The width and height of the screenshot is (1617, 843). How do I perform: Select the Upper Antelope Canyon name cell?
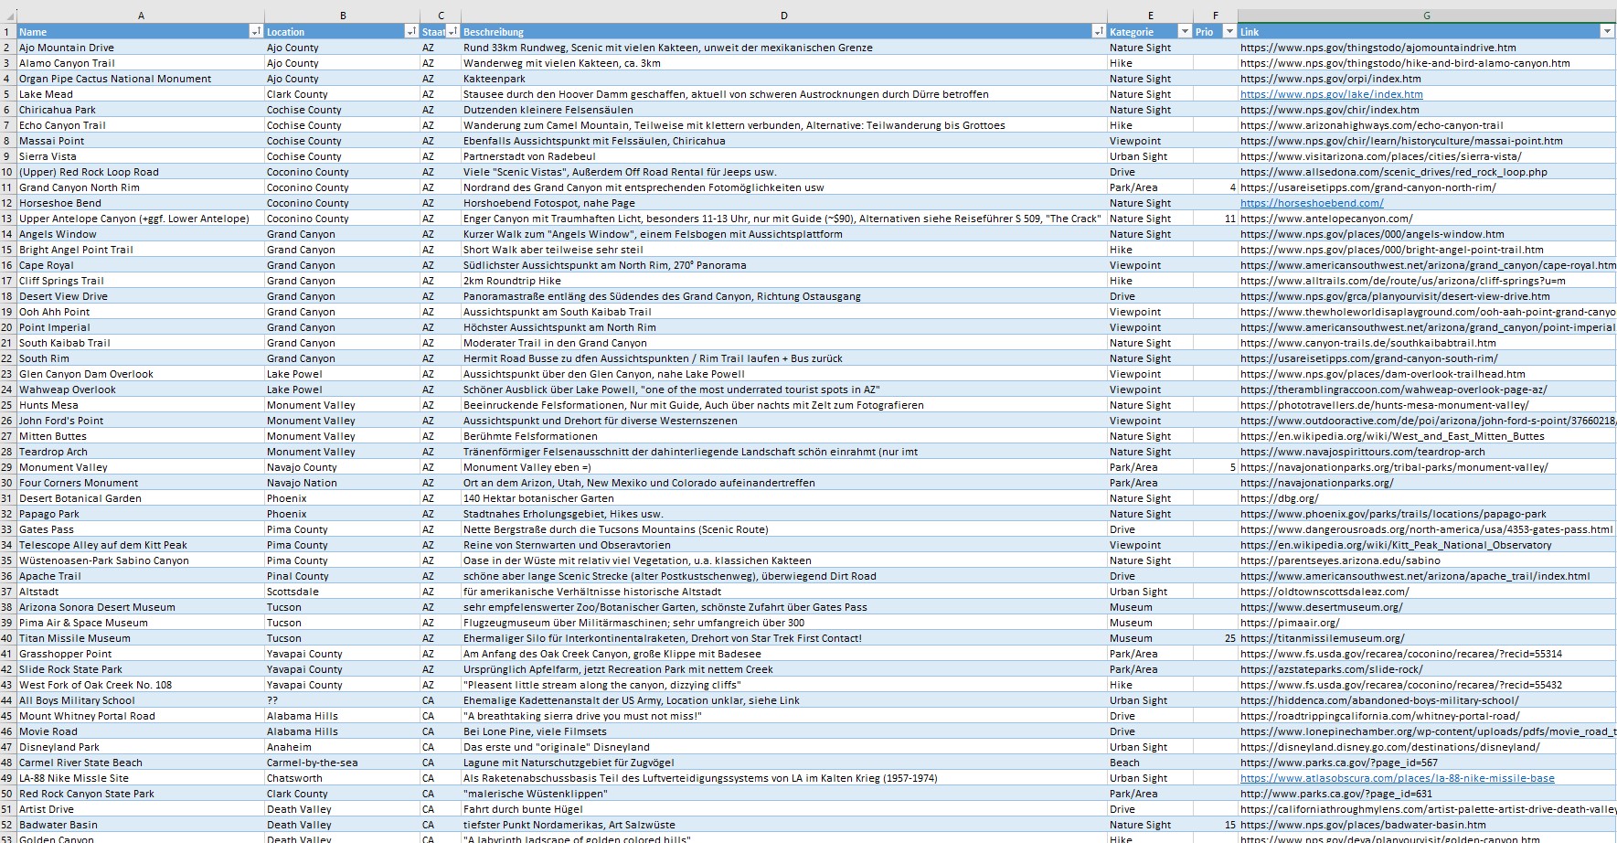[141, 219]
